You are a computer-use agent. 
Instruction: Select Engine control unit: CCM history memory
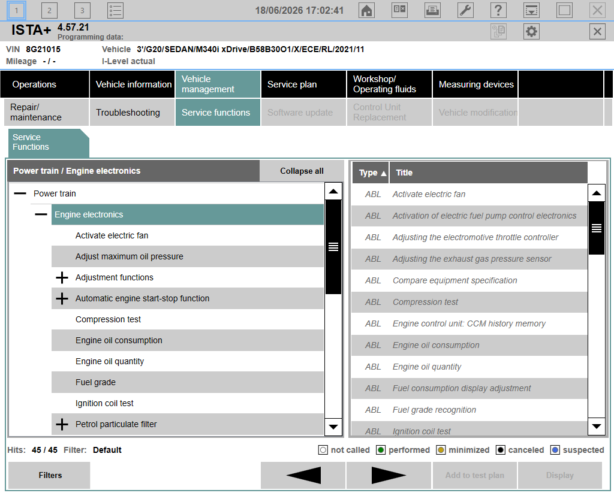(469, 323)
